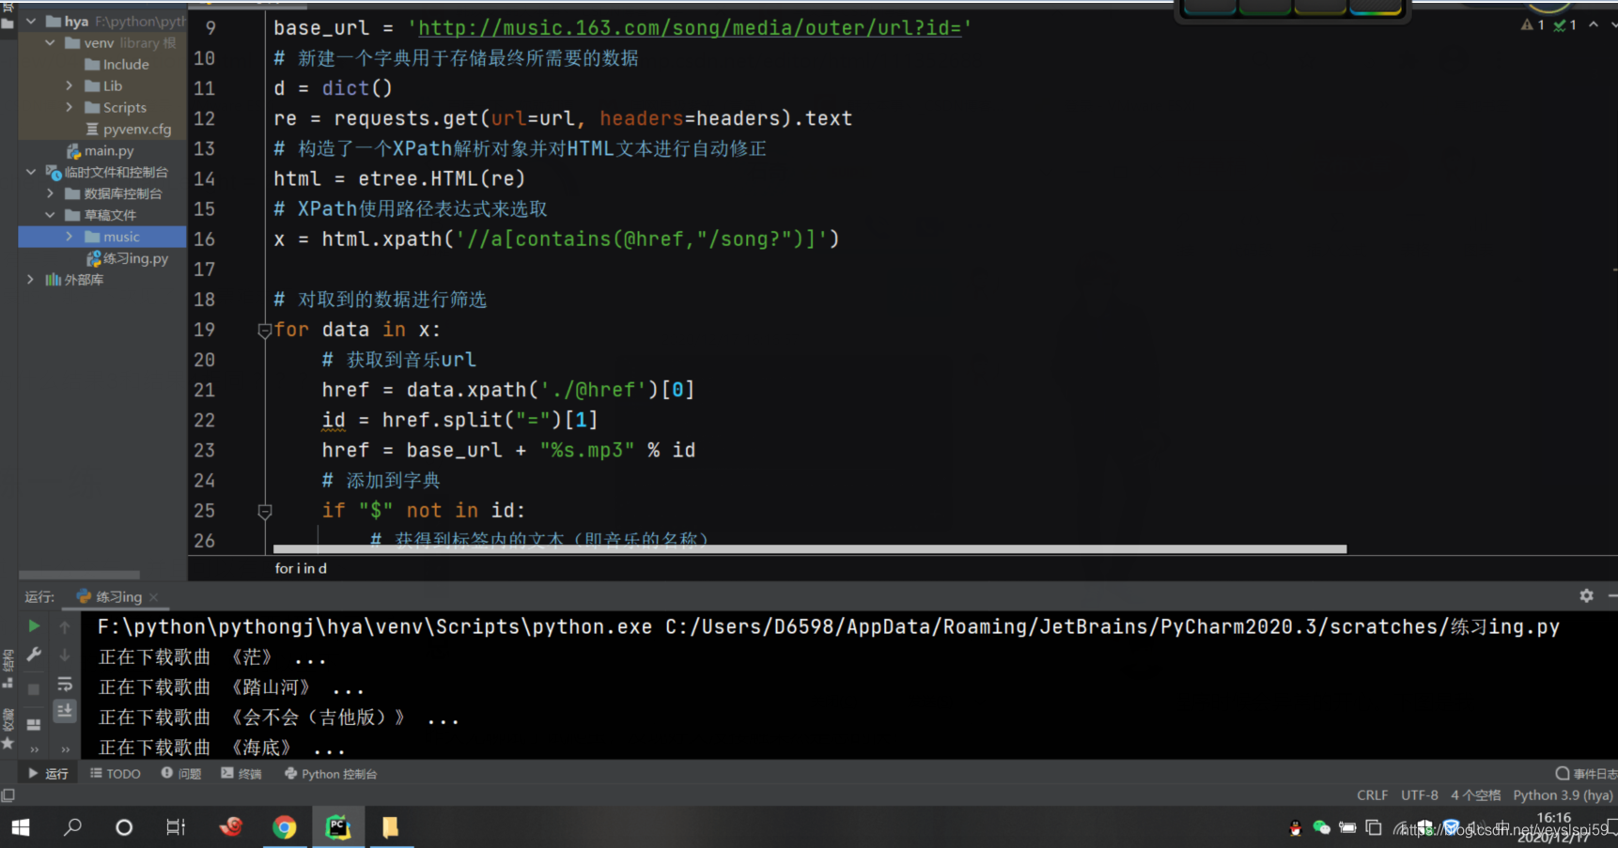This screenshot has height=848, width=1618.
Task: Go up the stack trace arrow
Action: (x=65, y=625)
